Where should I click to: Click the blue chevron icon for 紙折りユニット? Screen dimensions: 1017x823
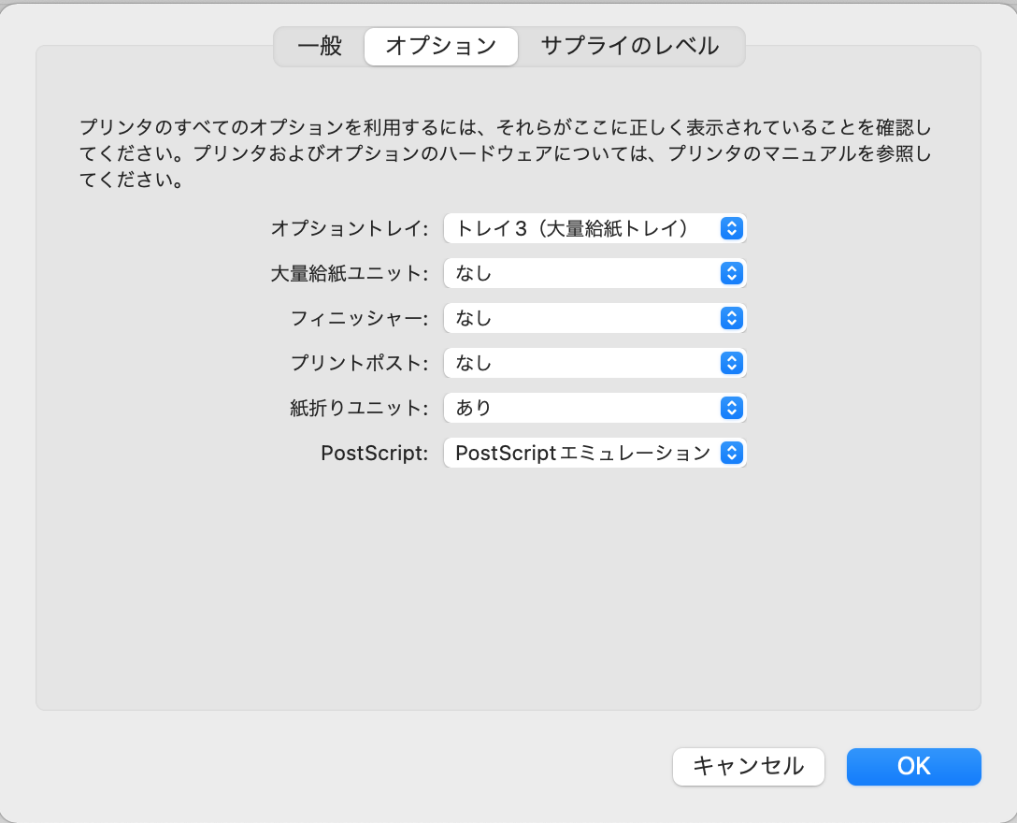732,408
